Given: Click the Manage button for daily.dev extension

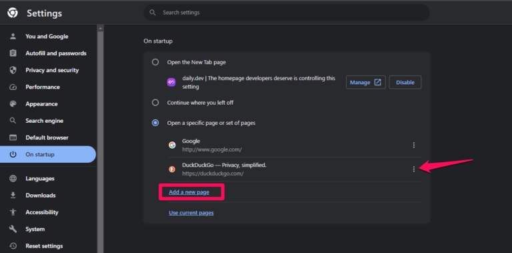Looking at the screenshot, I should click(366, 82).
